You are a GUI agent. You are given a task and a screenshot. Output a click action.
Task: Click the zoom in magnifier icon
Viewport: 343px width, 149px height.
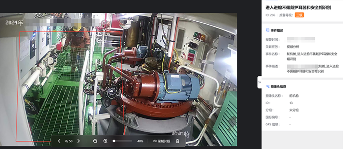106,141
